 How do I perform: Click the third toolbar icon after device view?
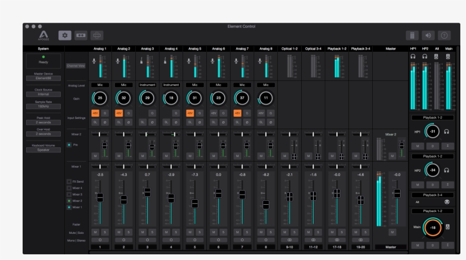(x=97, y=35)
